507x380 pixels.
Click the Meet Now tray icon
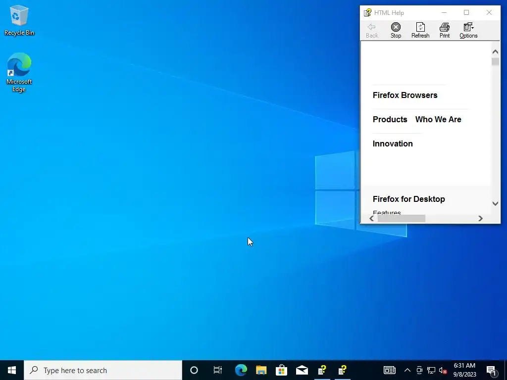419,370
